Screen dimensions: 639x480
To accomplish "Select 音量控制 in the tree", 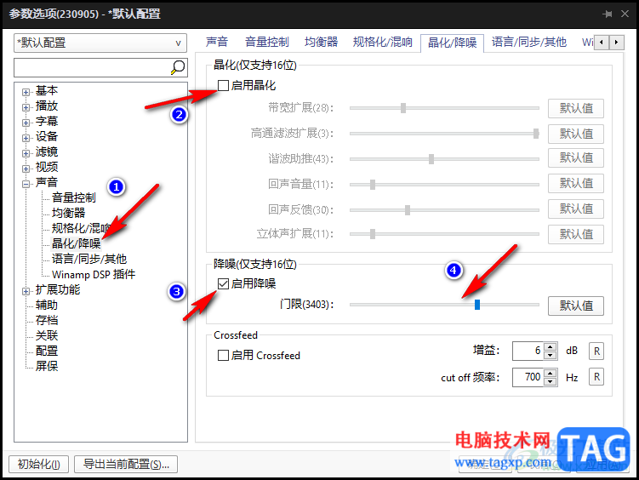I will pos(74,197).
